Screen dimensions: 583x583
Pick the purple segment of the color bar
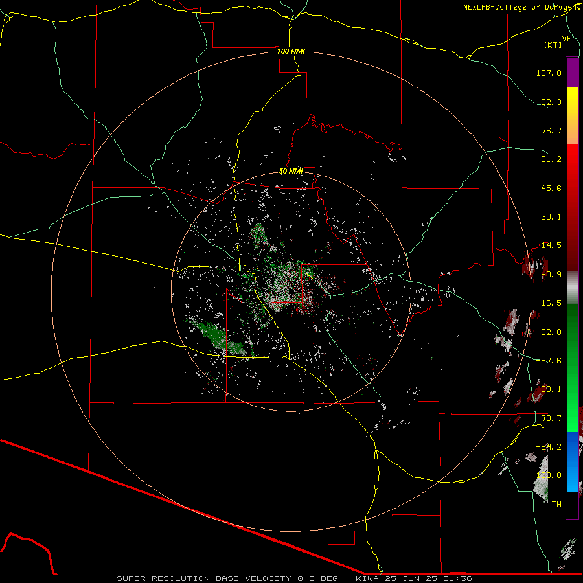572,72
